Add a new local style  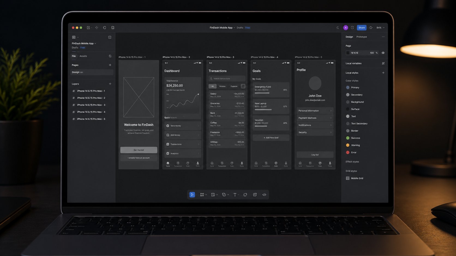383,73
